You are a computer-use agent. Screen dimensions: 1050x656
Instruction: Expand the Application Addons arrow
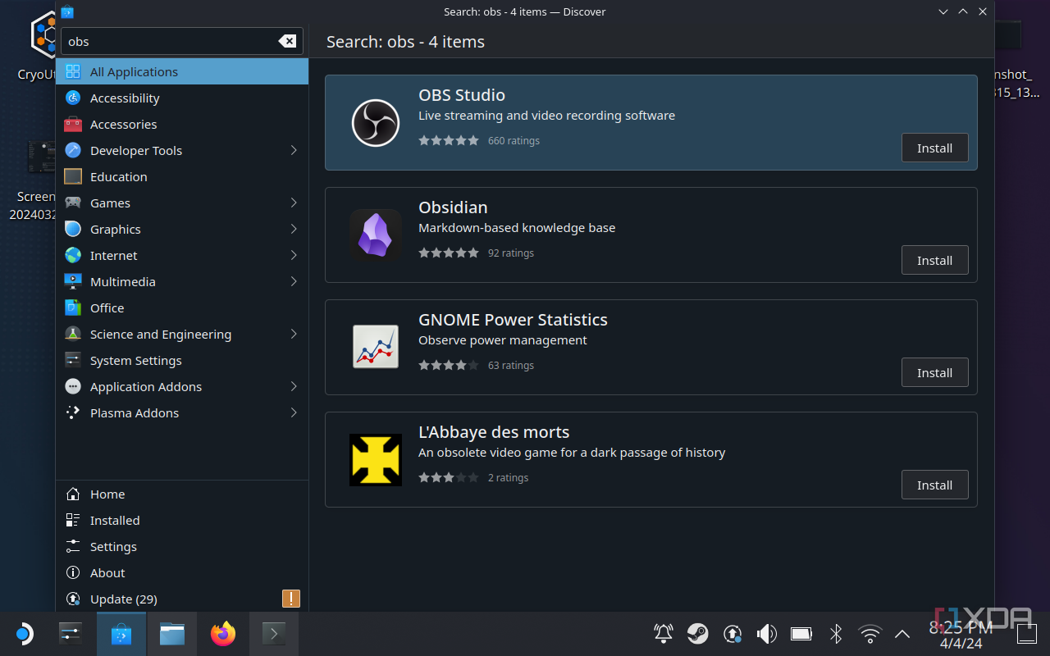point(294,386)
